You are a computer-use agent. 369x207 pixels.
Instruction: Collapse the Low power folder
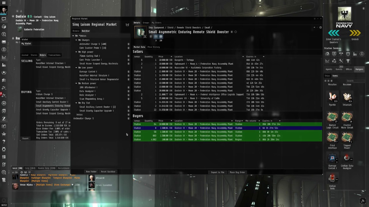(76, 68)
